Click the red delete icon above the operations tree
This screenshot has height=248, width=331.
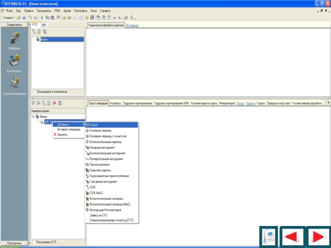pos(54,103)
